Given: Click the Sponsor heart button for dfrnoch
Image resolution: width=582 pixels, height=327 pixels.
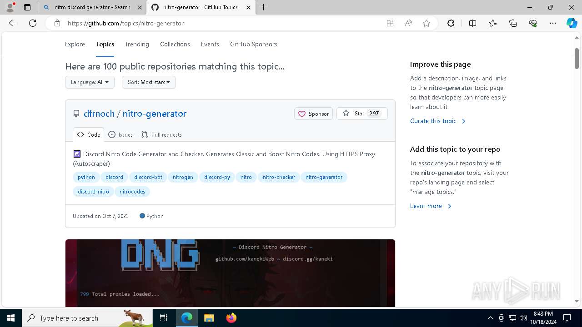Looking at the screenshot, I should coord(314,114).
